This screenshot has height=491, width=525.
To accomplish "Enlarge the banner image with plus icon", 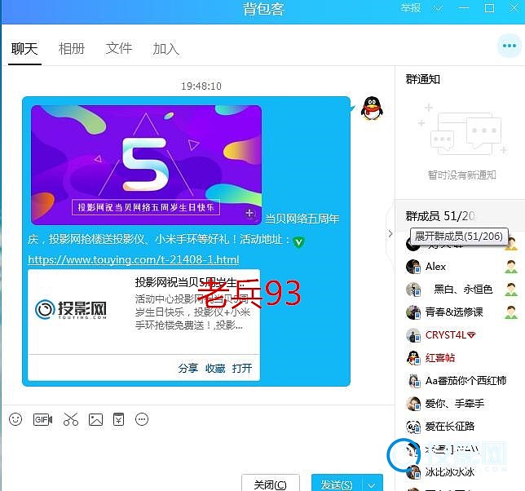I will point(249,214).
